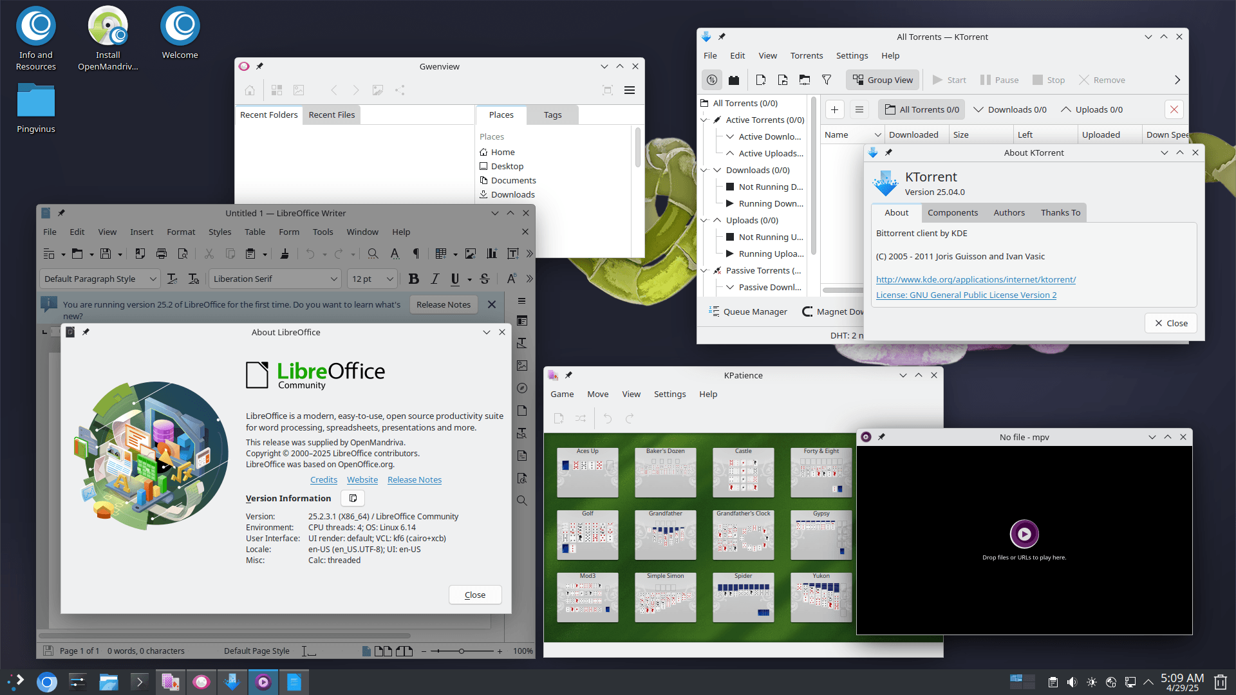
Task: Click the Cut scissors icon in Writer
Action: 209,254
